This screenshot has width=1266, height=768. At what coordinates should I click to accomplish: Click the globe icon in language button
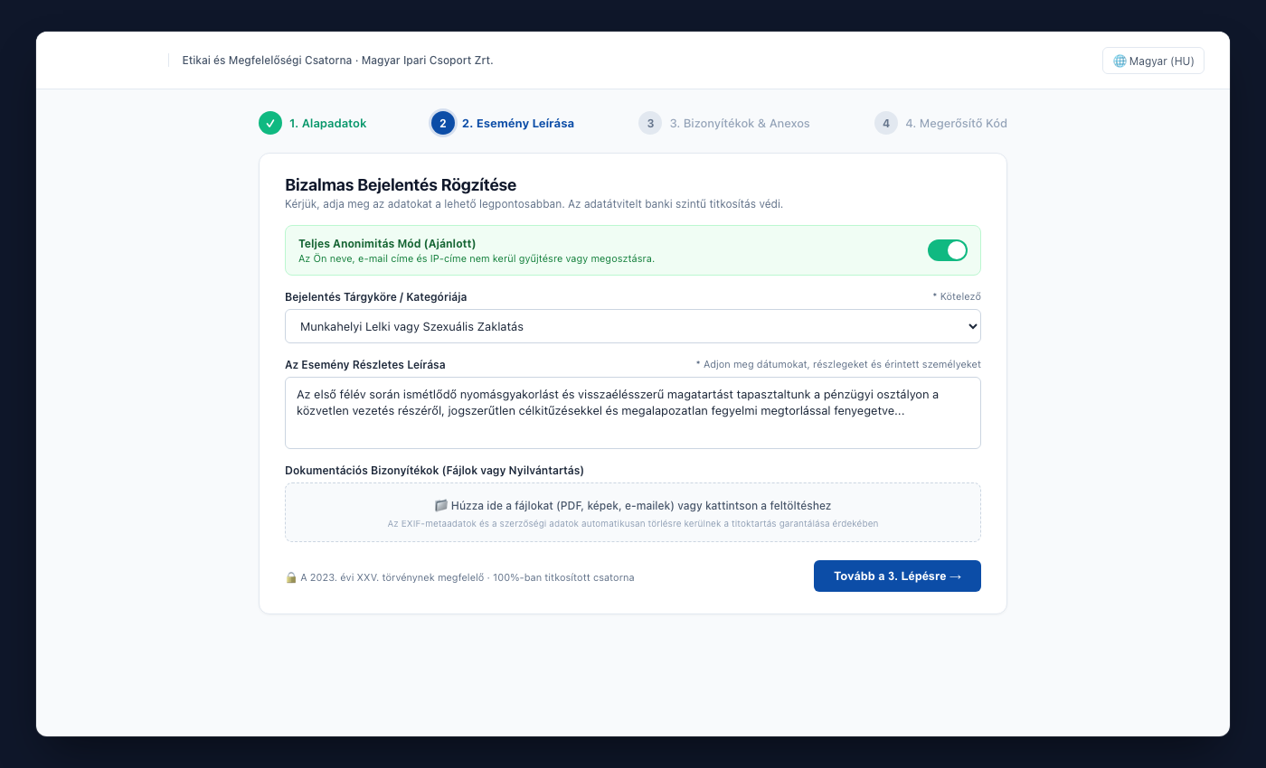point(1120,61)
